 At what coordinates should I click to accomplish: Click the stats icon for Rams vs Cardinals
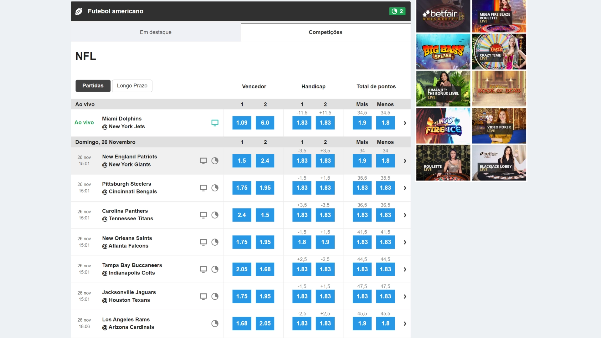click(x=215, y=324)
